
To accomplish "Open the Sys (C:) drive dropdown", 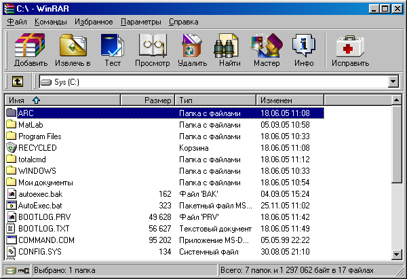I will 393,82.
